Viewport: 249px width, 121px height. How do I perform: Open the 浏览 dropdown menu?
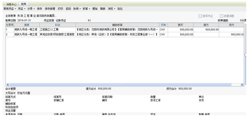pyautogui.click(x=112, y=9)
